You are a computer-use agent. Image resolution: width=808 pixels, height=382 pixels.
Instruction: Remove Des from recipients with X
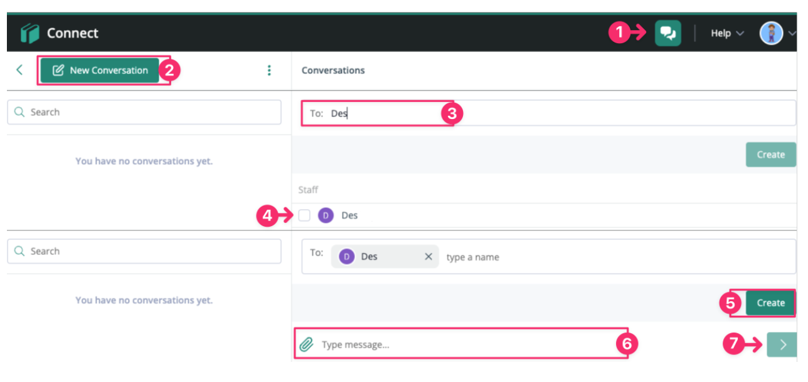428,257
